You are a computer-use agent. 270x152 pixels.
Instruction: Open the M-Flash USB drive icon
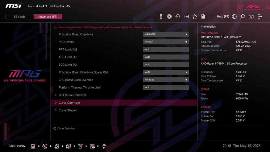(161, 16)
